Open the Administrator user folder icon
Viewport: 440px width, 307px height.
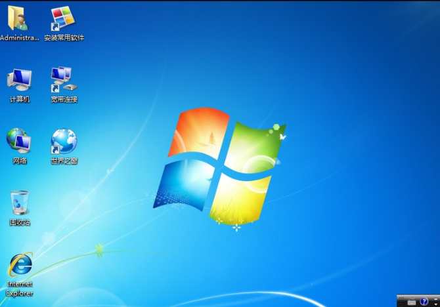tap(18, 18)
